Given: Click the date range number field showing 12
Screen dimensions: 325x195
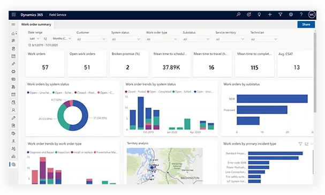Looking at the screenshot, I should pos(46,39).
